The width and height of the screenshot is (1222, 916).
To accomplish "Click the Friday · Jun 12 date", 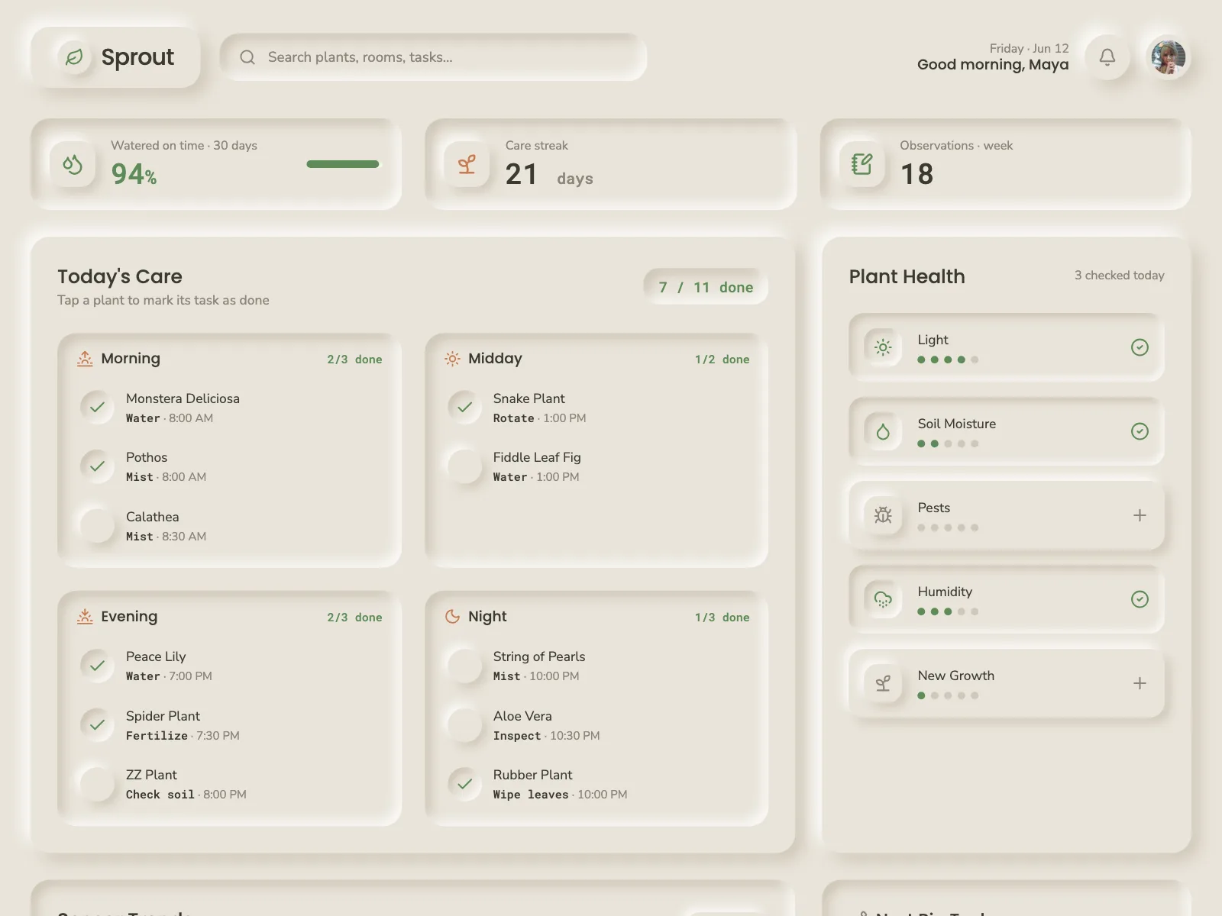I will tap(1029, 48).
